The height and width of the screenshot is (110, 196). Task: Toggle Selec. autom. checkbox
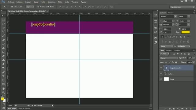(12, 7)
